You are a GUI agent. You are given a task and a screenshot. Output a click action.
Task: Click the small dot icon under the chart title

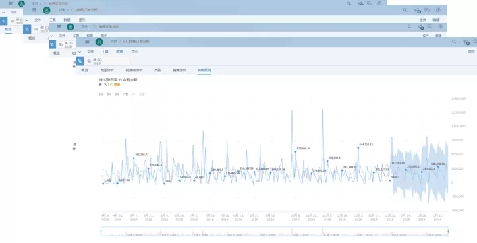[100, 85]
